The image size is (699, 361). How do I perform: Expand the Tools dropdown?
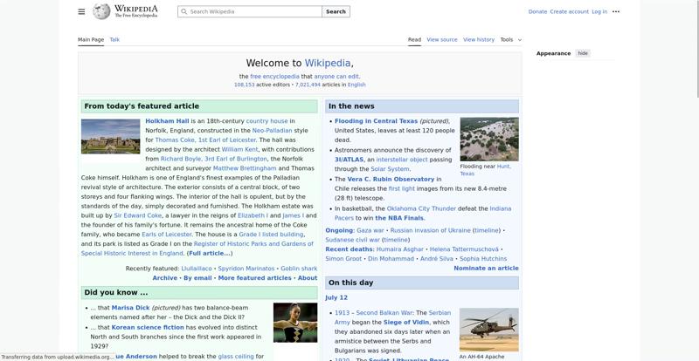click(510, 39)
